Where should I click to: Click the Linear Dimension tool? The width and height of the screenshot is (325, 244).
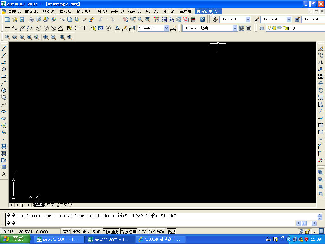[x=8, y=28]
